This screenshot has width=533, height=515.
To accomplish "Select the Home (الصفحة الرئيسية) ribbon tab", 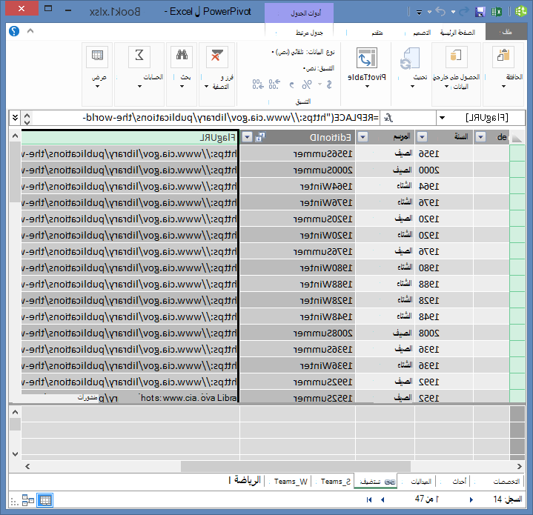I will pyautogui.click(x=457, y=33).
